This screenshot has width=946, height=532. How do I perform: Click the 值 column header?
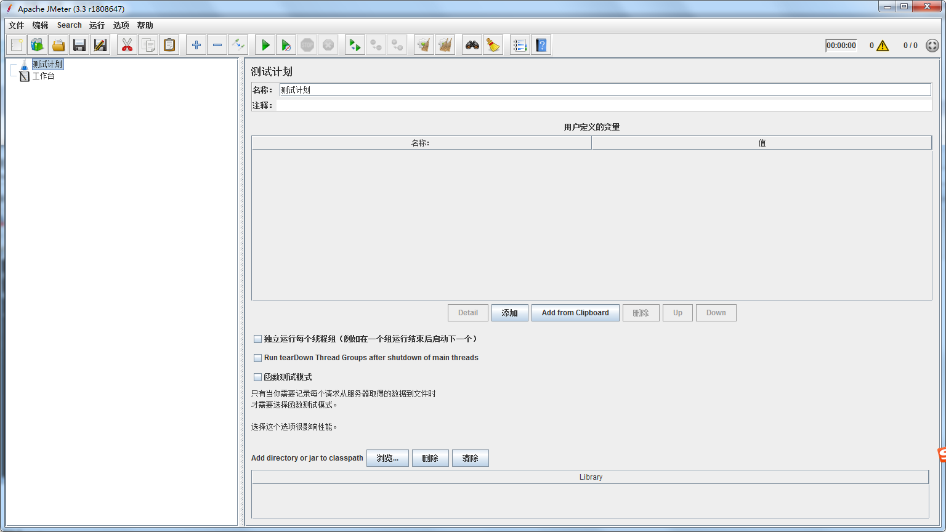(x=762, y=143)
